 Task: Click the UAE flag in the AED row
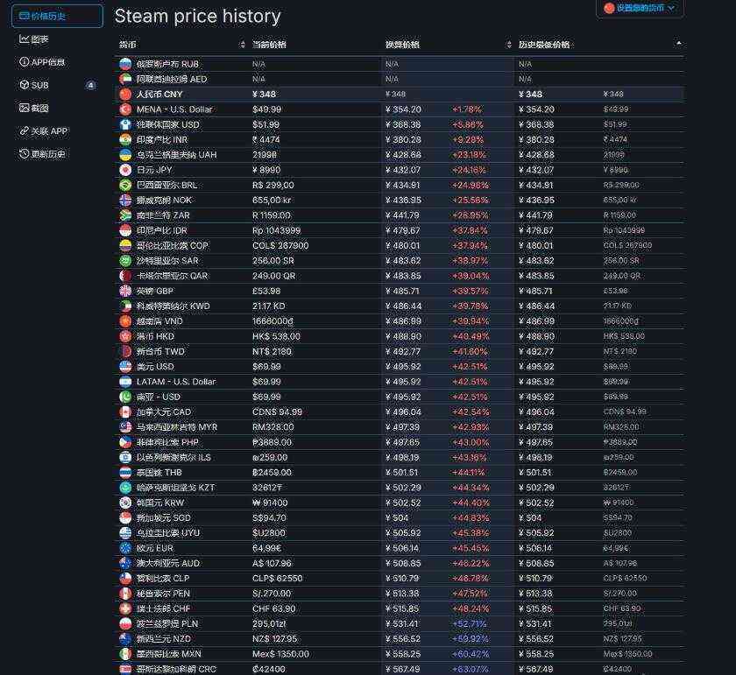(x=125, y=79)
